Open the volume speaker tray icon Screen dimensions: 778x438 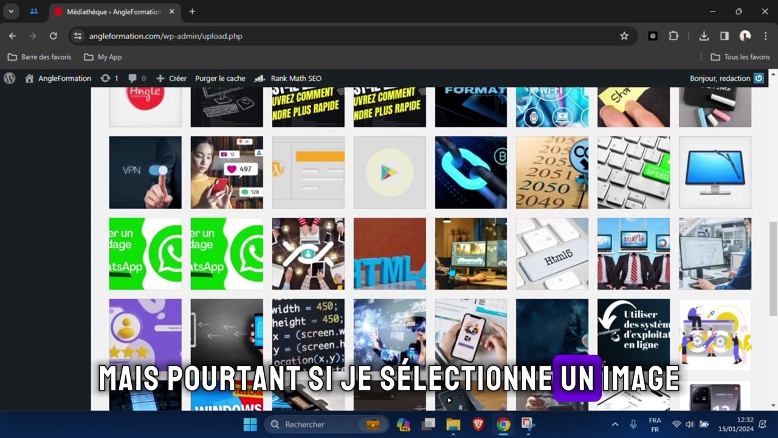690,424
